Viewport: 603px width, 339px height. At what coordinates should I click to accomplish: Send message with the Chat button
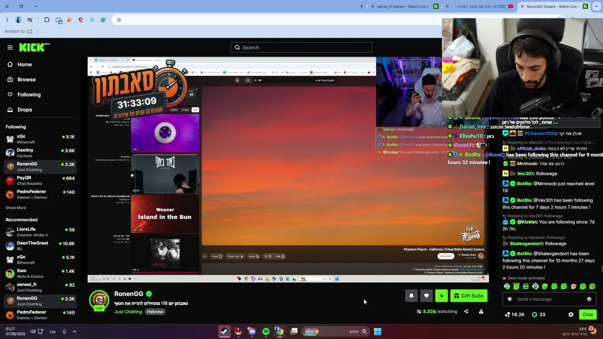[587, 315]
